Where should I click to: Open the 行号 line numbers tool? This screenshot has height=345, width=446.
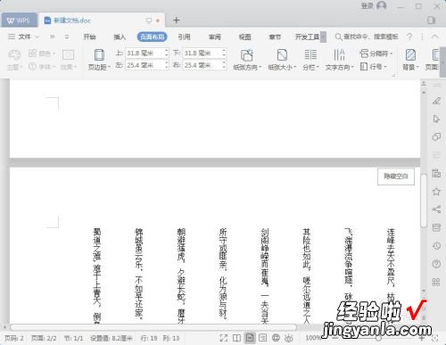coord(374,66)
